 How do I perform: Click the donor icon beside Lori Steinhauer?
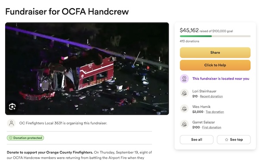[x=184, y=93]
